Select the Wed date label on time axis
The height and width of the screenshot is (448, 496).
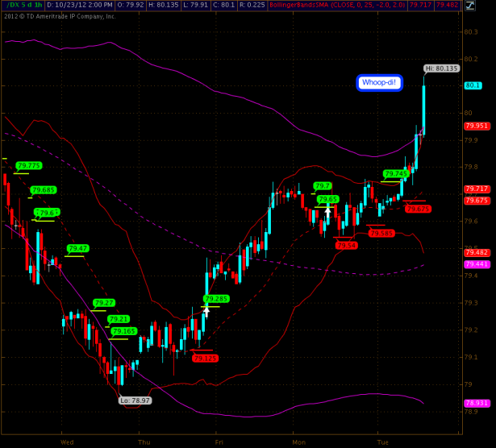[67, 442]
